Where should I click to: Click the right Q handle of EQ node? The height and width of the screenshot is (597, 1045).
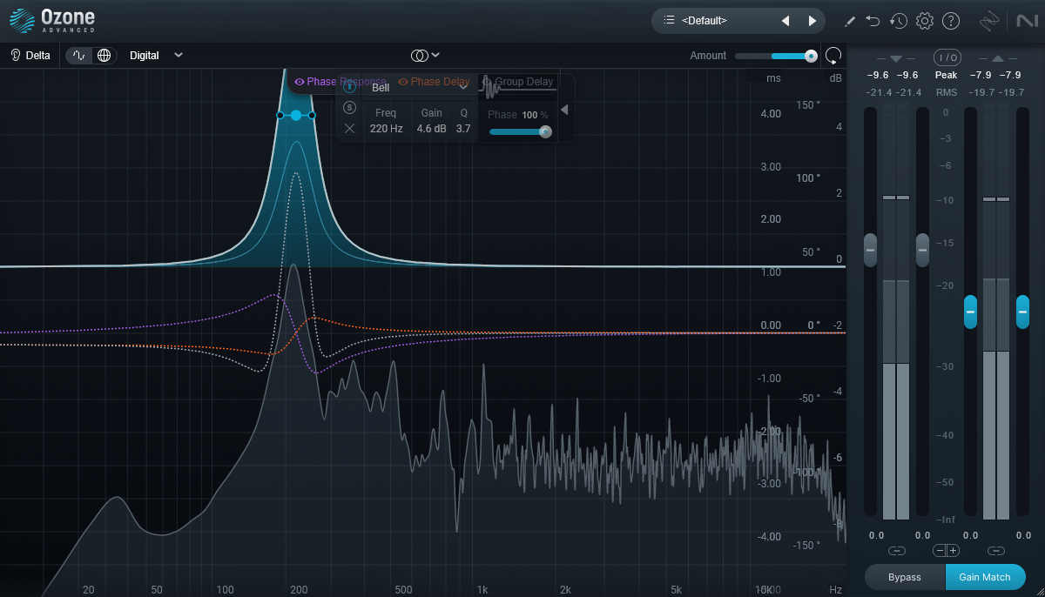(313, 115)
